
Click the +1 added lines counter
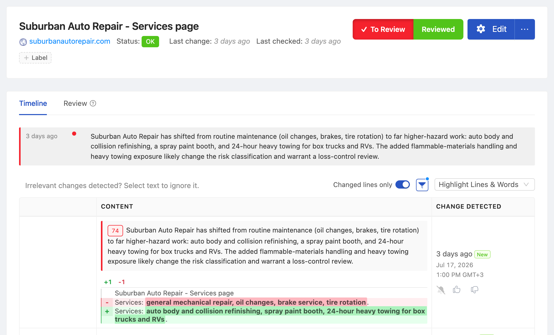(108, 282)
